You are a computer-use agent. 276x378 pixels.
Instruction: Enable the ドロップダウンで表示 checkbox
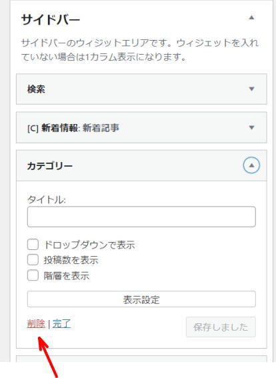pos(33,245)
